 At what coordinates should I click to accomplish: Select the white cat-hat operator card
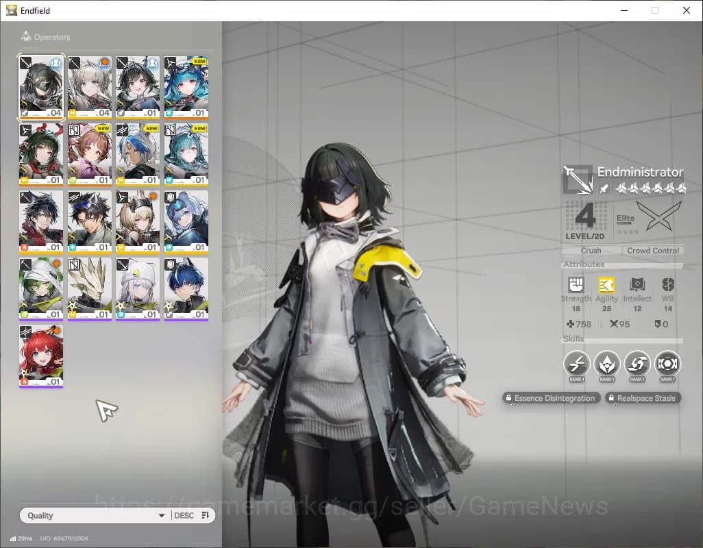(x=138, y=289)
